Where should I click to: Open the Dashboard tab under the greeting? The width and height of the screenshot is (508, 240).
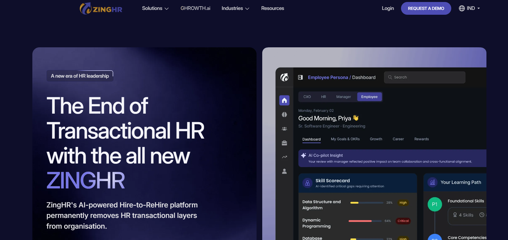(x=311, y=139)
